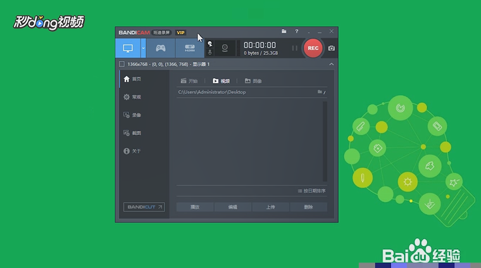
Task: Click the 上传 upload button
Action: click(x=271, y=207)
